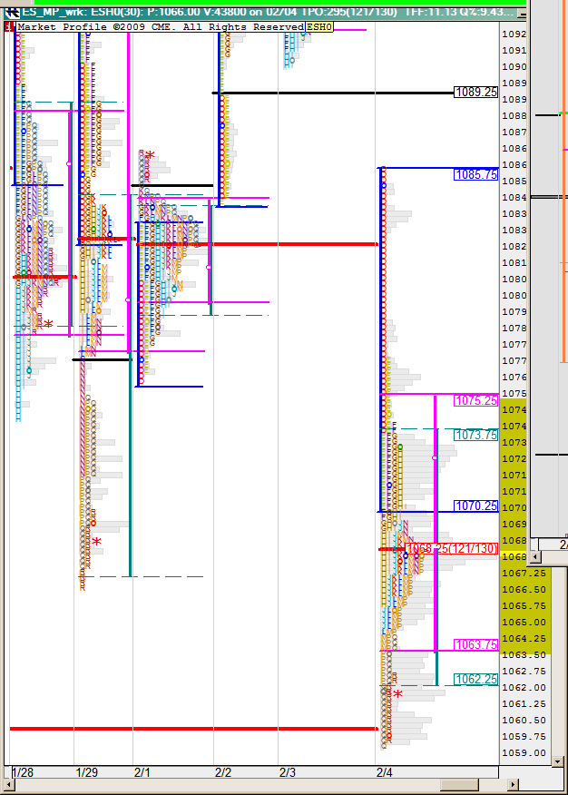
Task: Click the small red info icon below title bar
Action: [x=9, y=27]
